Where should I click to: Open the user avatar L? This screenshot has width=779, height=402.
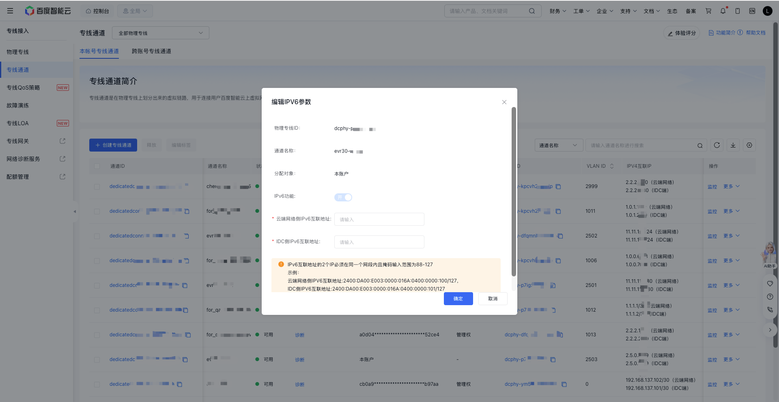click(x=767, y=11)
